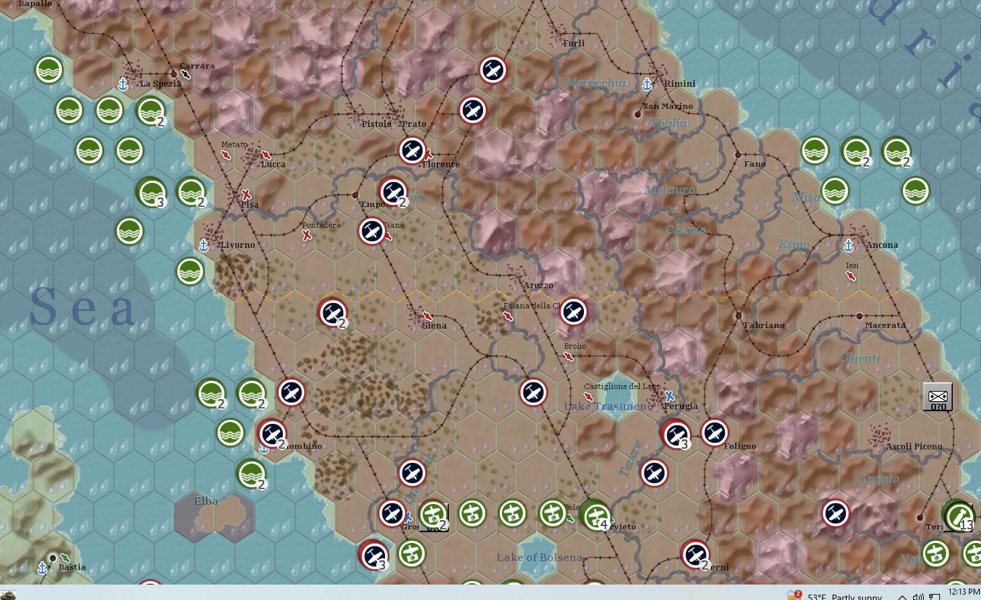The height and width of the screenshot is (600, 981).
Task: Click the battle marker icon at Pontedera
Action: coord(306,236)
